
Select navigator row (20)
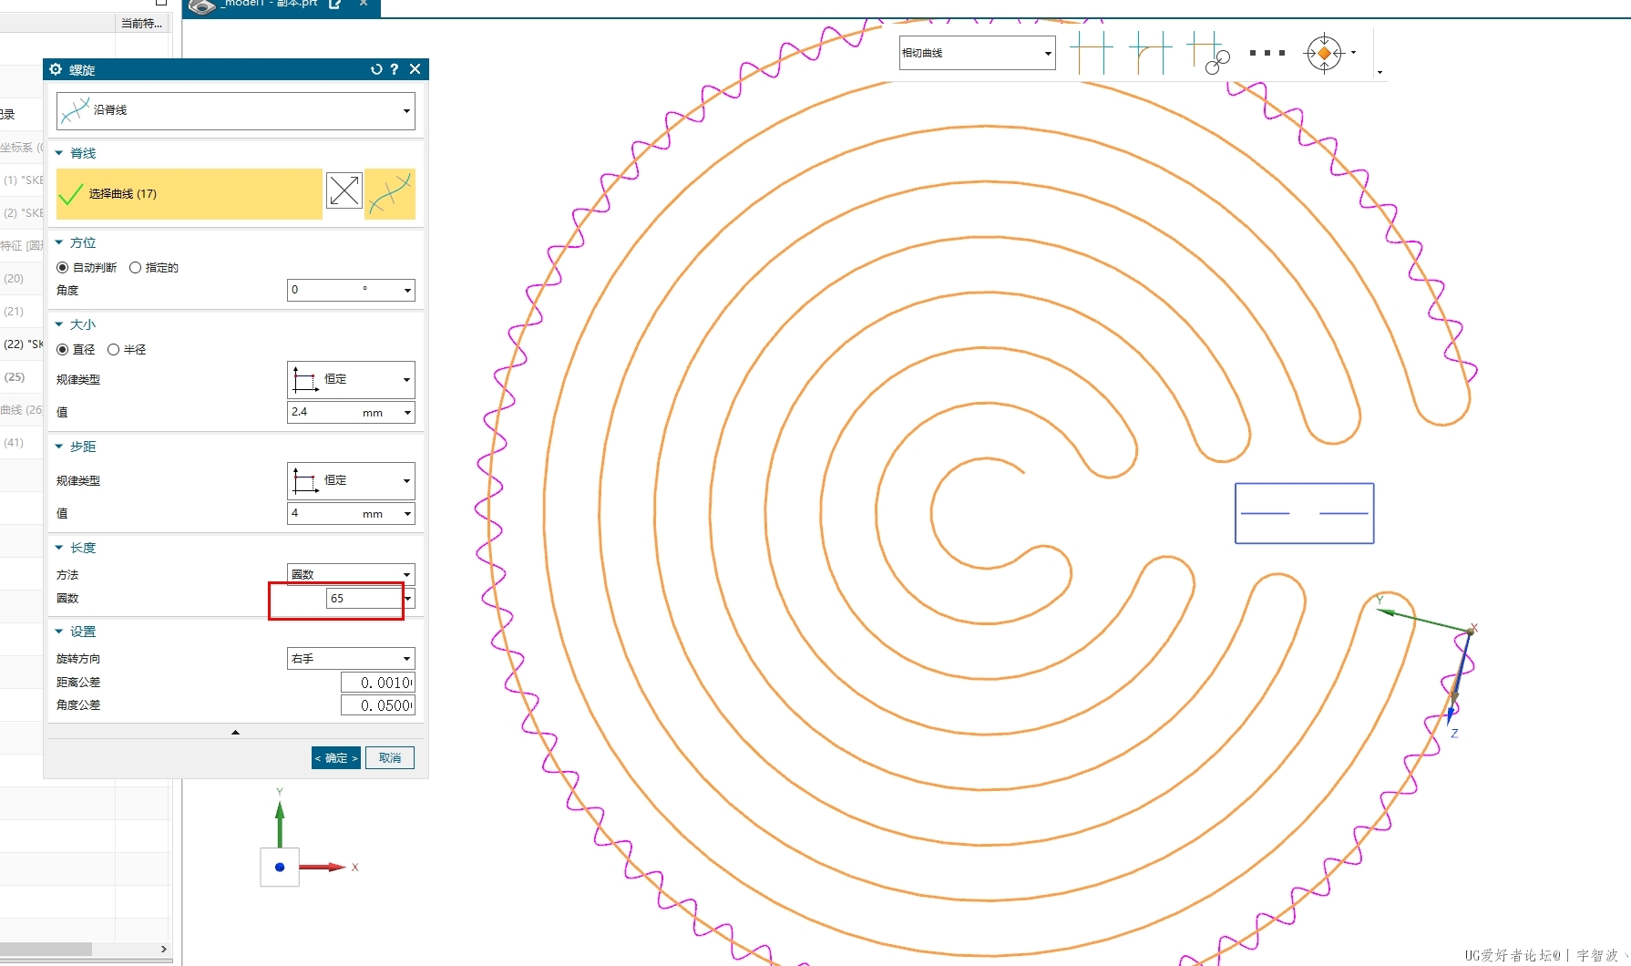point(22,278)
